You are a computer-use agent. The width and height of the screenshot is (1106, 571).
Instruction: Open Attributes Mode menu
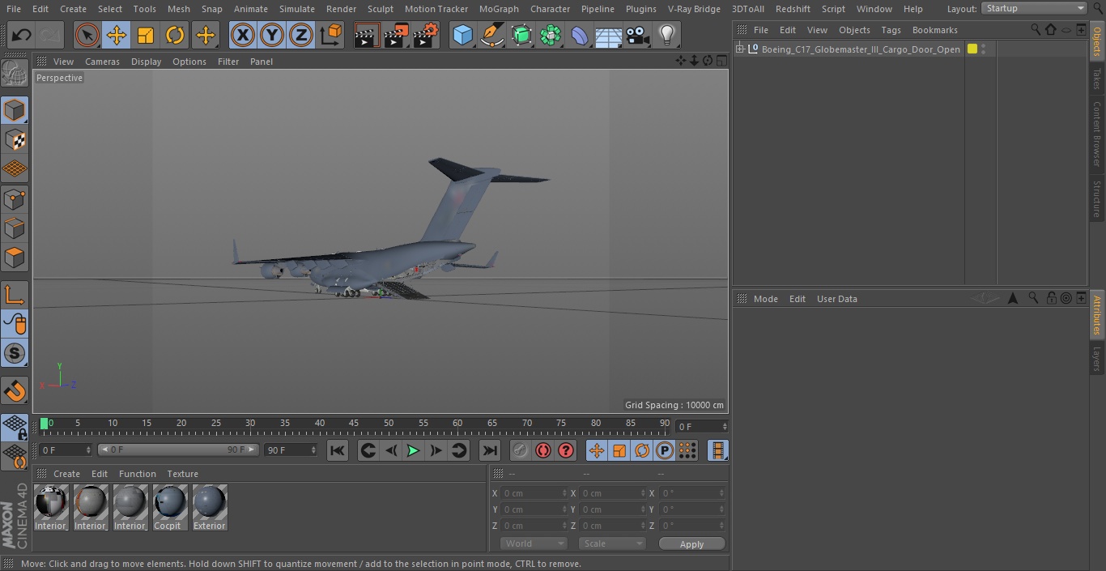(765, 299)
